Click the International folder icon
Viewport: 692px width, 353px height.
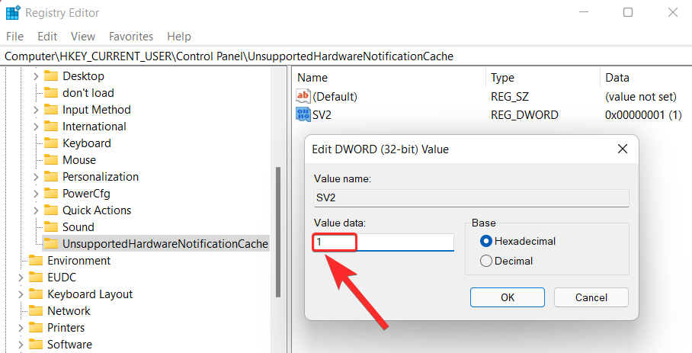click(51, 127)
